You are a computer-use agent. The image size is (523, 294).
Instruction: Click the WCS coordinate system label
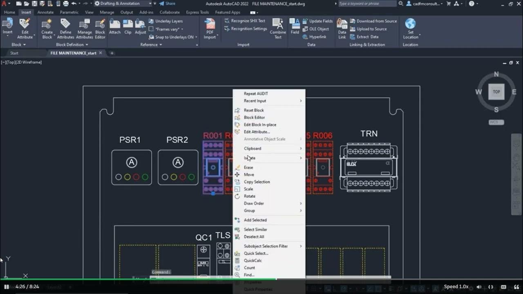496,122
